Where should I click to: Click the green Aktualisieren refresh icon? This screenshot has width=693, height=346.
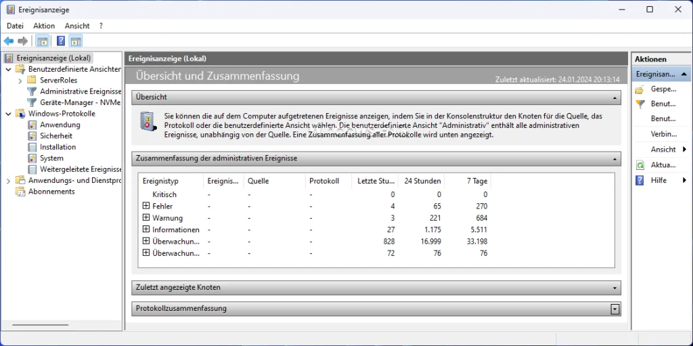click(x=640, y=165)
